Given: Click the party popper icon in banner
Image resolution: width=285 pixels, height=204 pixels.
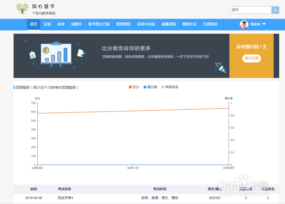Looking at the screenshot, I should pyautogui.click(x=220, y=67).
